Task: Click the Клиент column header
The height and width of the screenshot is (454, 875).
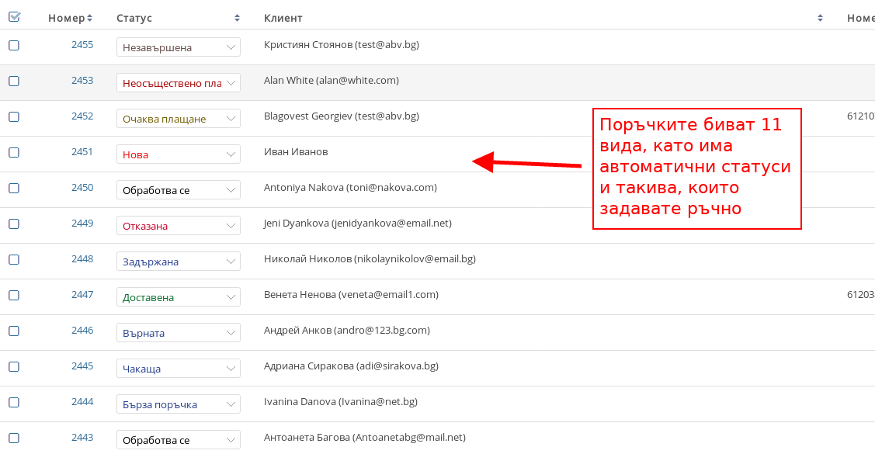Action: click(283, 18)
